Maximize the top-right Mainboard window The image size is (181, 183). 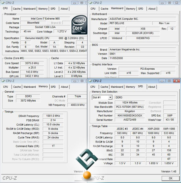click(169, 3)
